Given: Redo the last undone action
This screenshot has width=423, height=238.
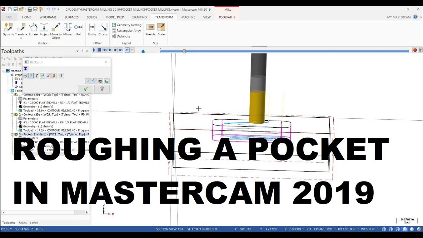Looking at the screenshot, I should point(54,9).
